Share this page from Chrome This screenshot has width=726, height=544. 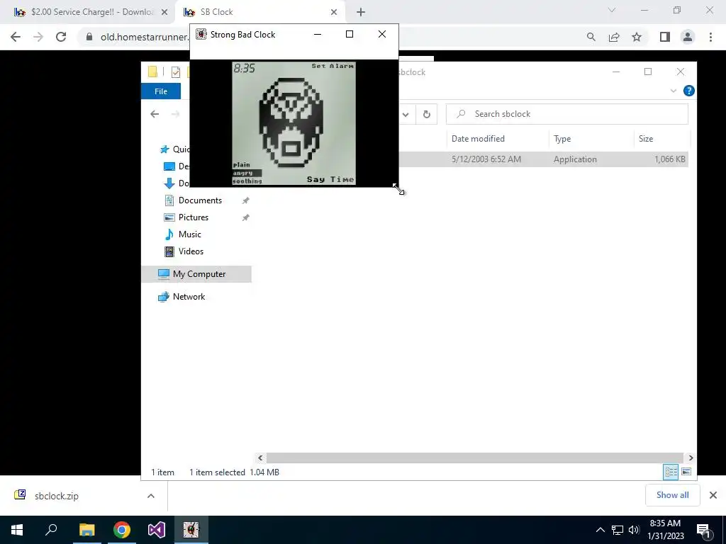pos(614,37)
